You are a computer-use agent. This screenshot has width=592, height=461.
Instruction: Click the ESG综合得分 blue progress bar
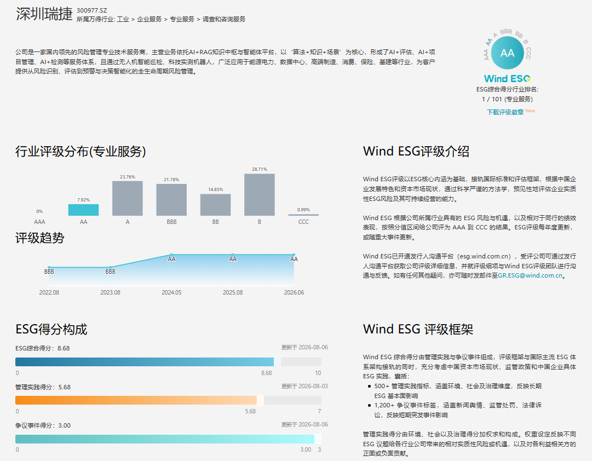[168, 362]
